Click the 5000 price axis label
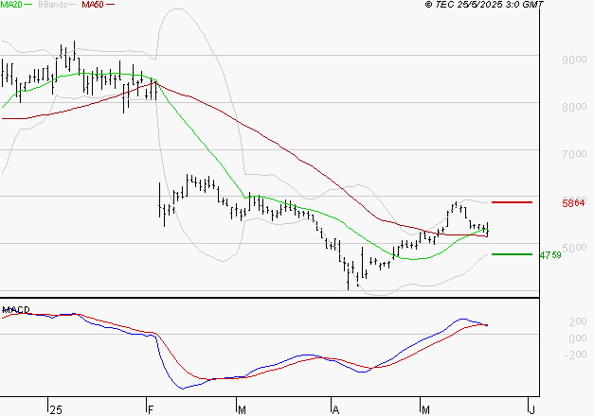Screen dimensions: 594x416 pyautogui.click(x=574, y=248)
